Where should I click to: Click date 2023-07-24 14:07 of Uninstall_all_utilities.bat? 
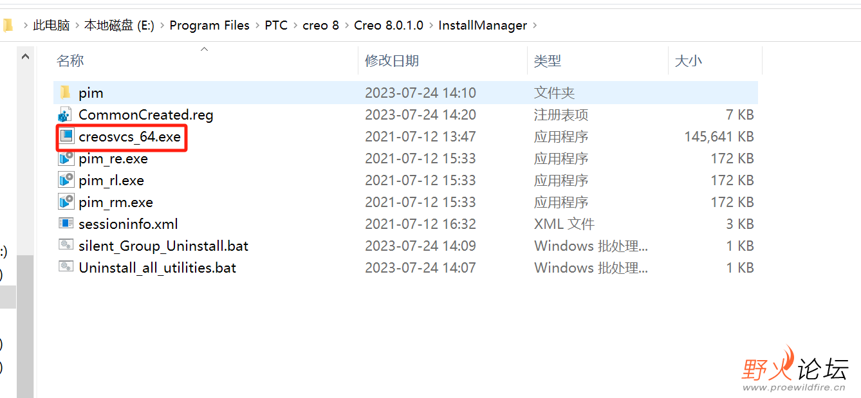pos(421,268)
